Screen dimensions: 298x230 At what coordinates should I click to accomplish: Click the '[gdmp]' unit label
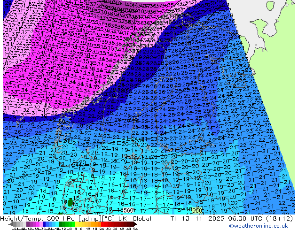tap(90, 219)
